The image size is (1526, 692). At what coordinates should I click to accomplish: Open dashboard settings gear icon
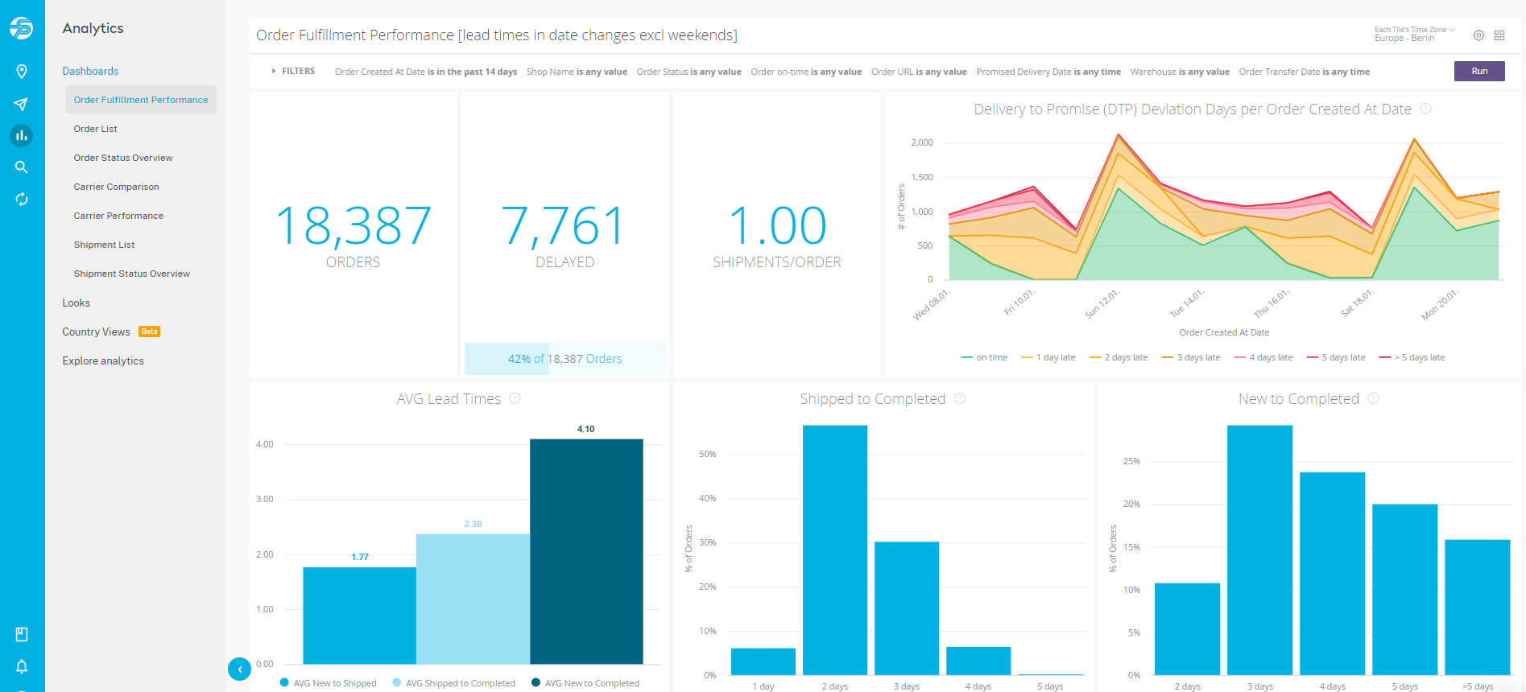point(1478,35)
